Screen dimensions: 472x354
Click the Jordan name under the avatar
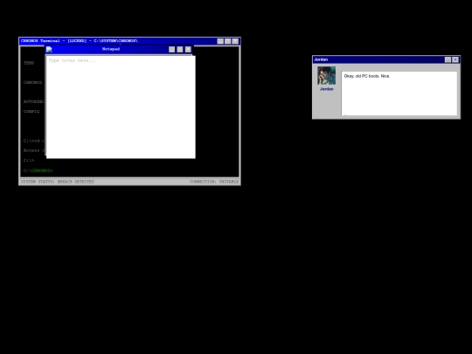(326, 89)
